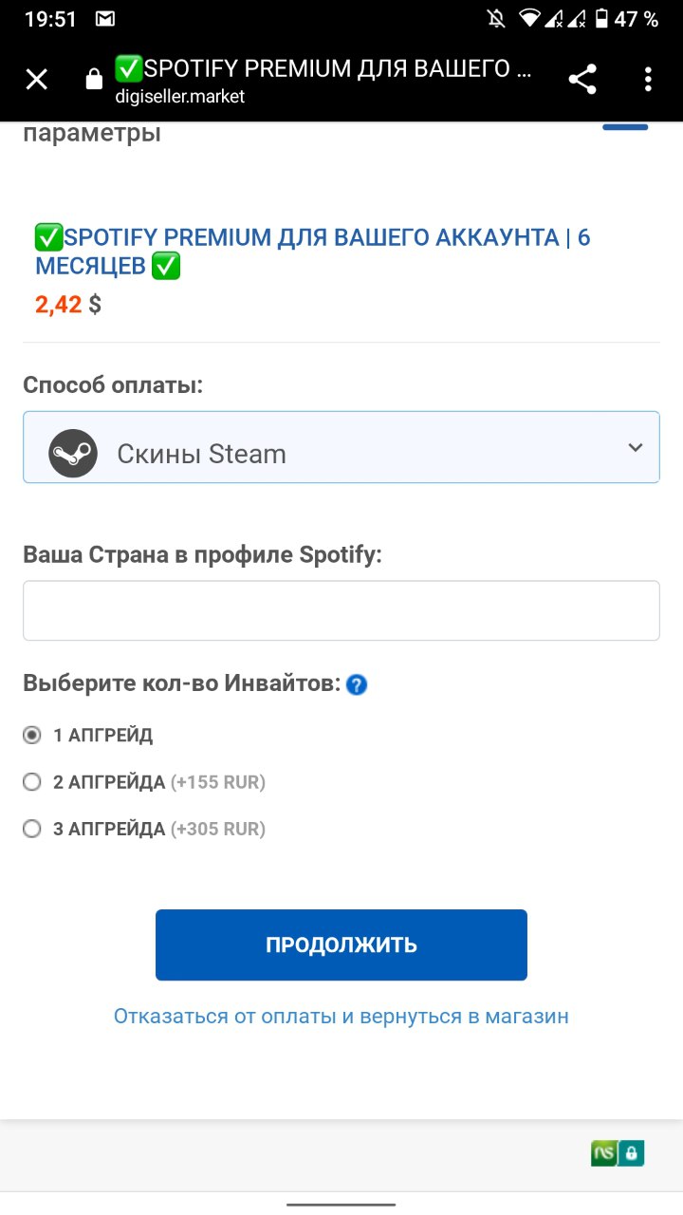This screenshot has width=683, height=1215.
Task: Open the three-dot overflow menu
Action: (x=649, y=80)
